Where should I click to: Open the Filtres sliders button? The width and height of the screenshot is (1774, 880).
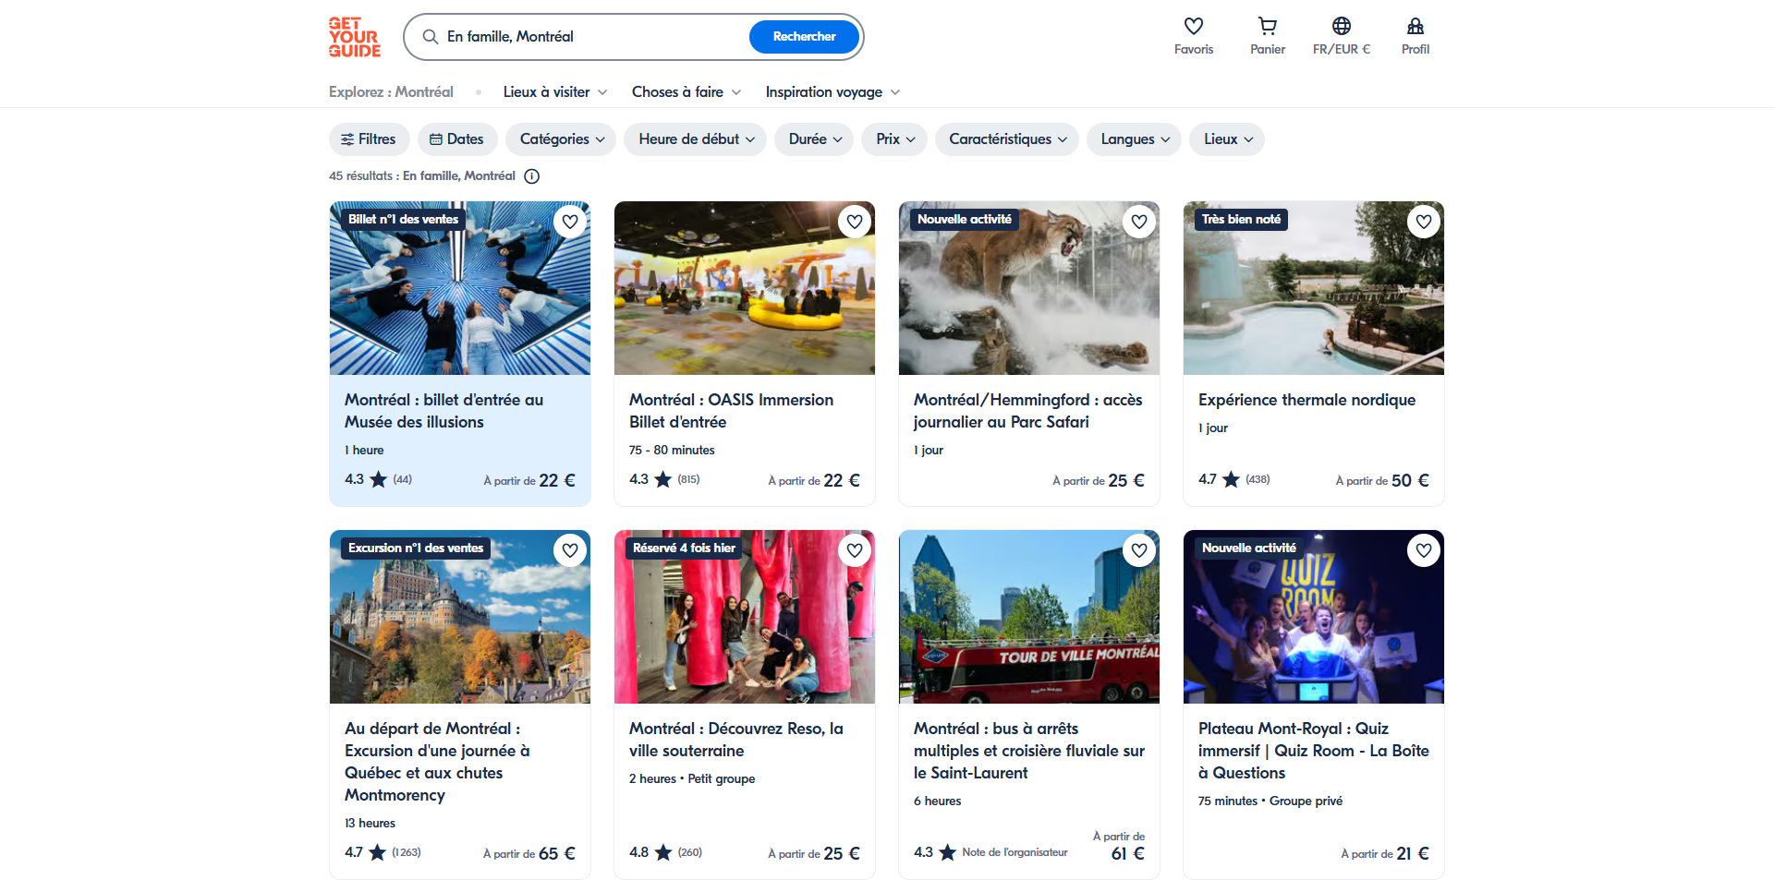tap(369, 139)
